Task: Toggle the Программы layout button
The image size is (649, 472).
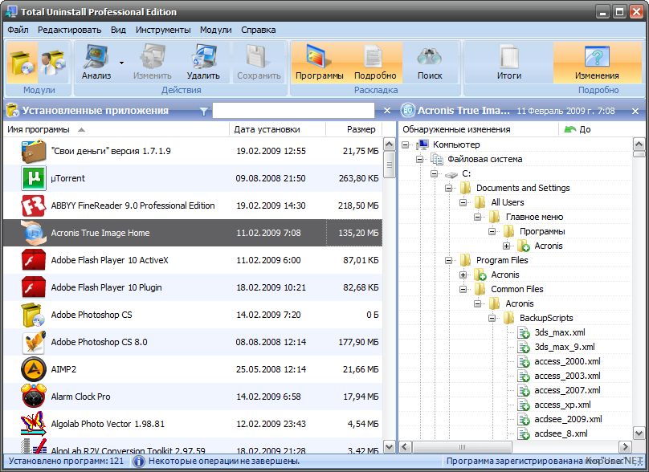Action: 319,63
